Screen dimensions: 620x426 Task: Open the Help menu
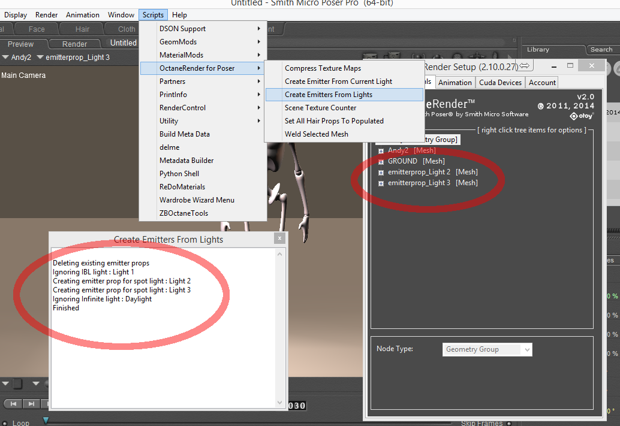179,15
